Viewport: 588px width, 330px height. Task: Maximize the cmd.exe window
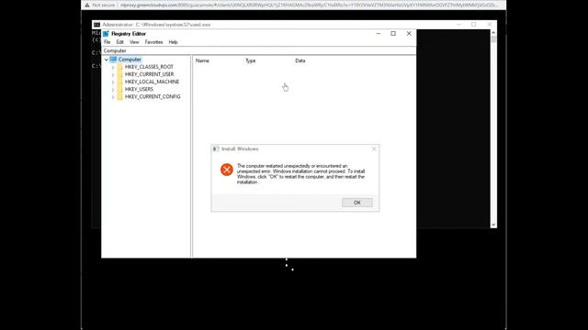[474, 25]
